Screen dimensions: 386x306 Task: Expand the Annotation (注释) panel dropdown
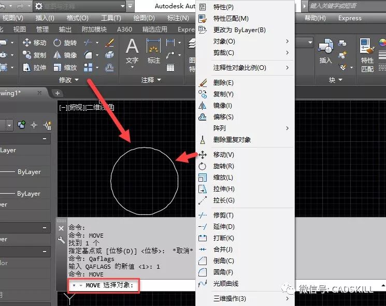coord(151,80)
